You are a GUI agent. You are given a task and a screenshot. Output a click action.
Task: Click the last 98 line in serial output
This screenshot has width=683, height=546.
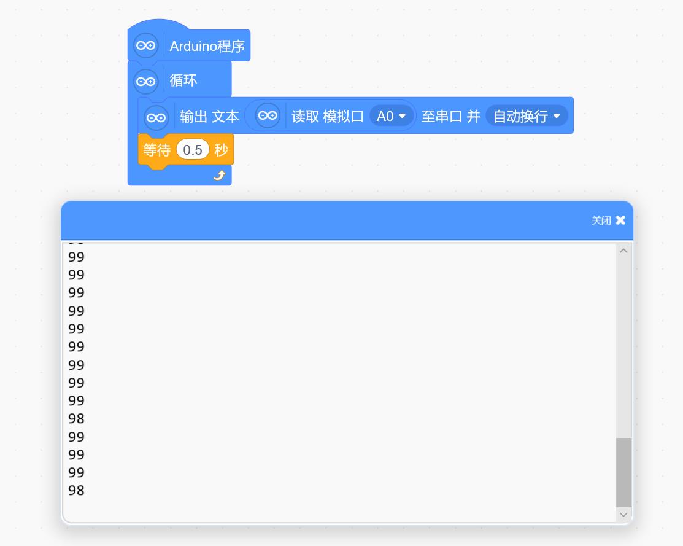76,491
